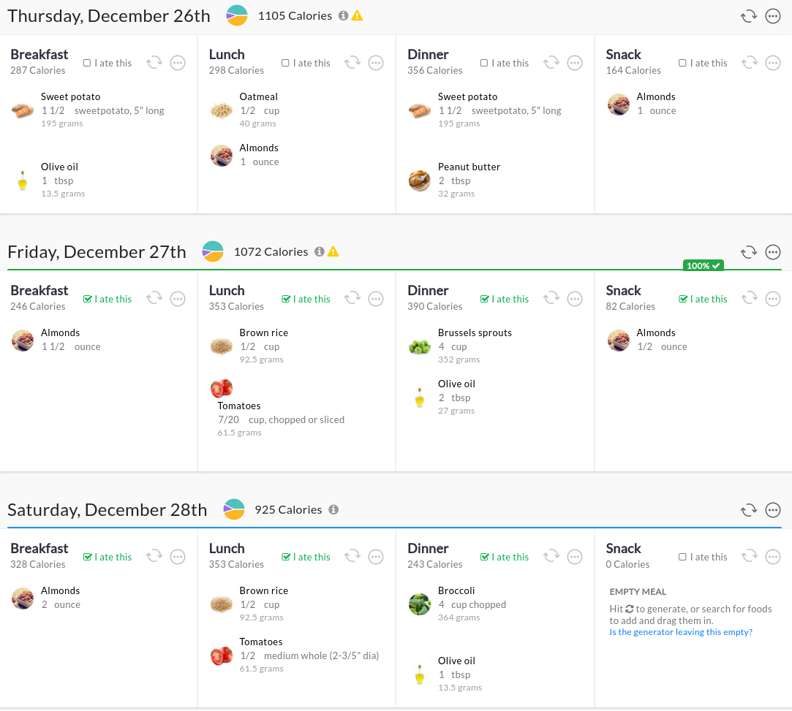
Task: Regenerate the whole Thursday, December 26th plan
Action: point(749,16)
